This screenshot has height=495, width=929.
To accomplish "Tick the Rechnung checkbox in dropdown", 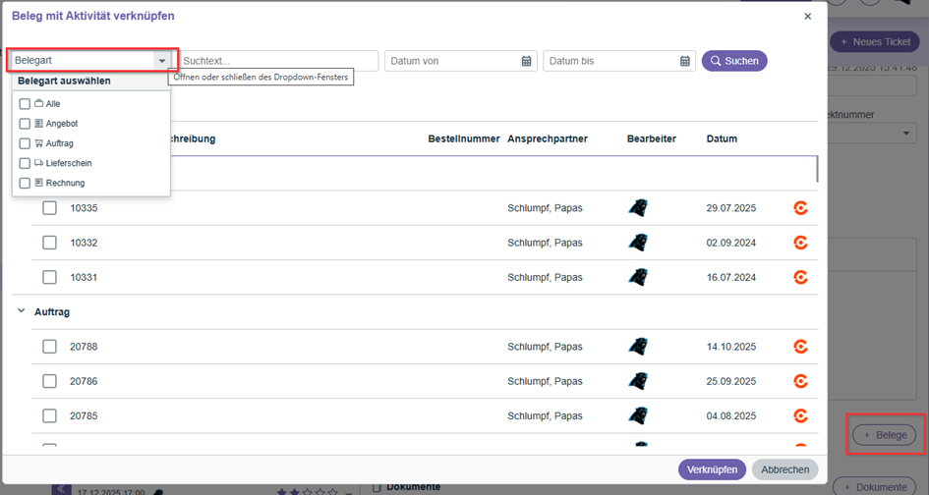I will pos(25,183).
